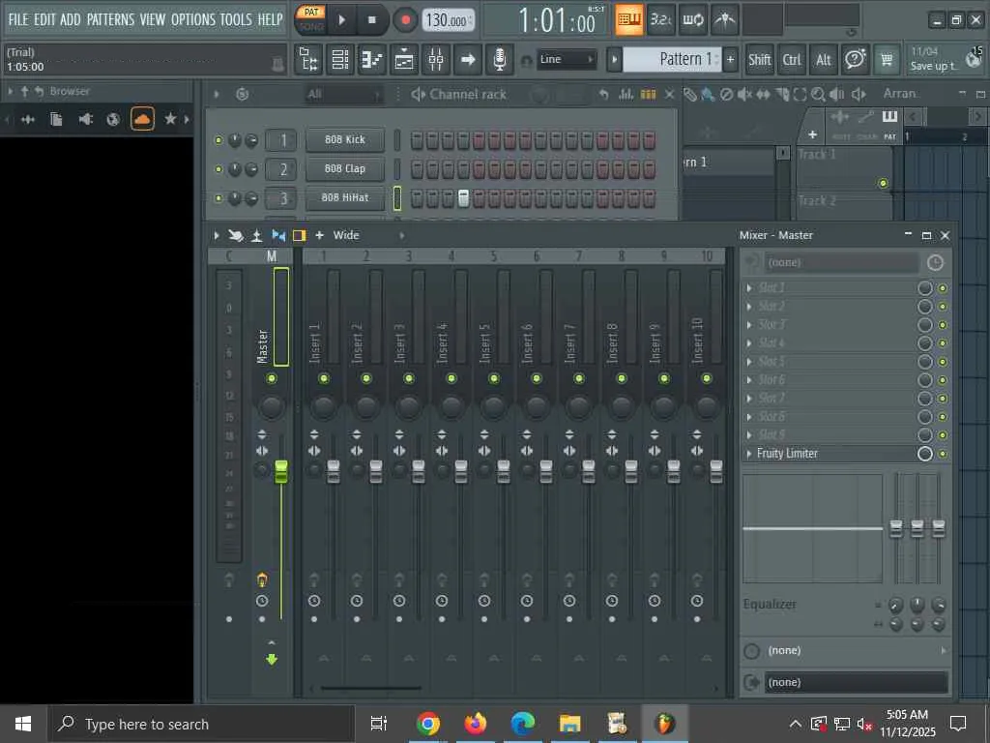The height and width of the screenshot is (743, 990).
Task: Open the mixer output (none) dropdown
Action: coord(857,682)
